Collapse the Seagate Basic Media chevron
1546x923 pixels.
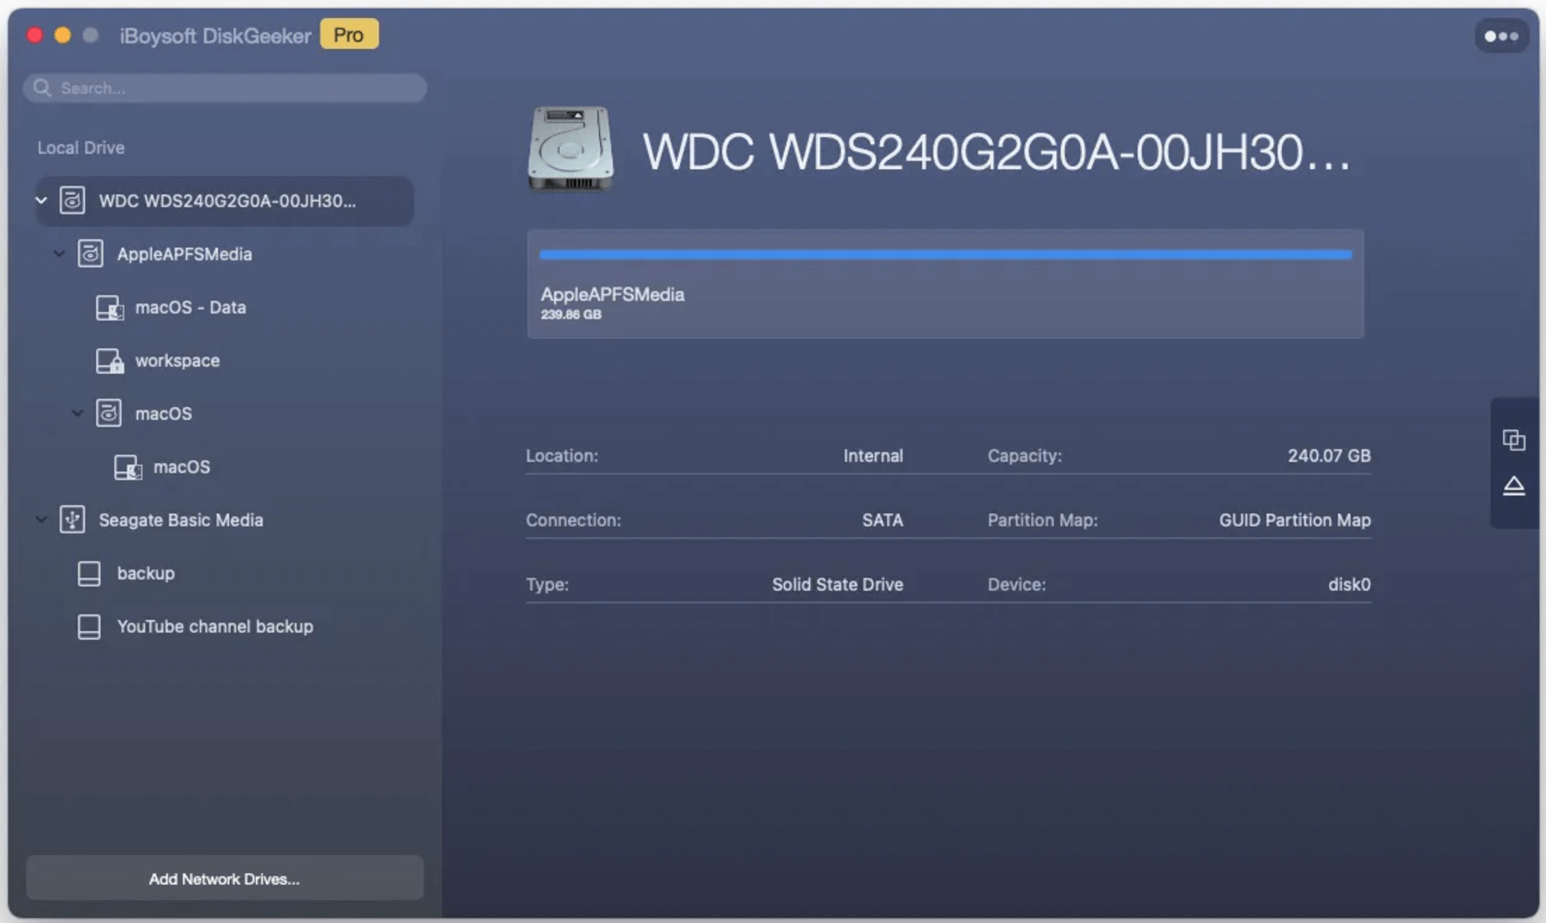[41, 520]
